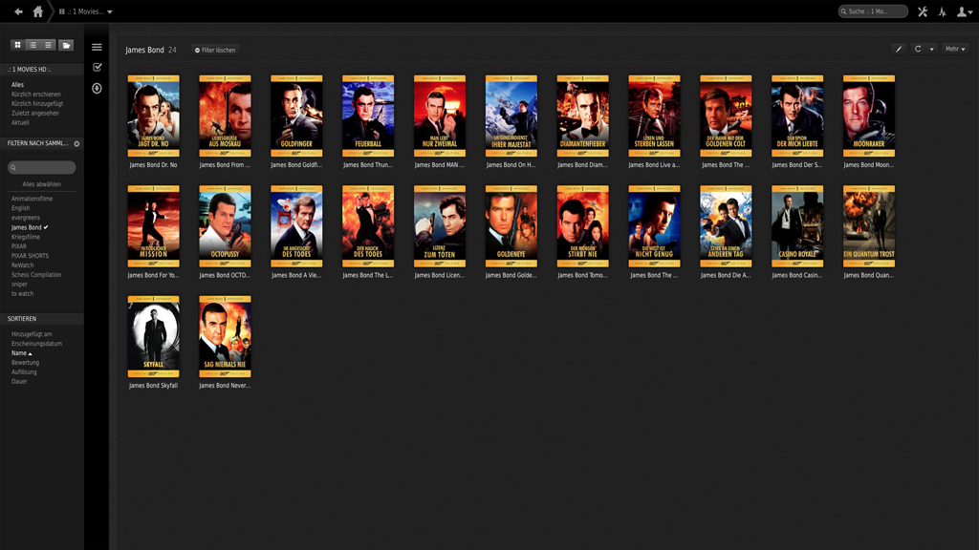Toggle the evergreens collection filter
Screen dimensions: 979x550
point(25,218)
